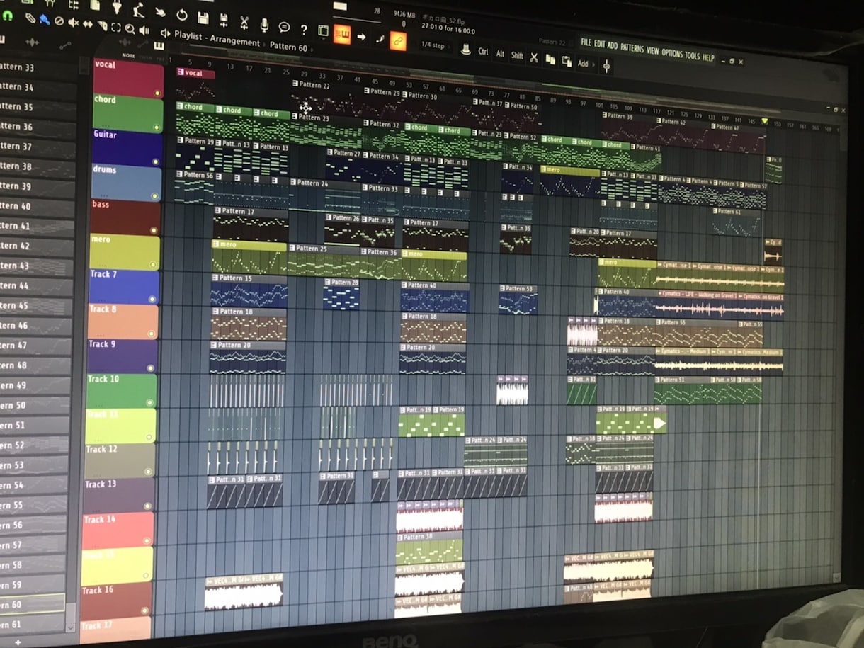Click the Copy icon
The height and width of the screenshot is (648, 864).
click(550, 59)
